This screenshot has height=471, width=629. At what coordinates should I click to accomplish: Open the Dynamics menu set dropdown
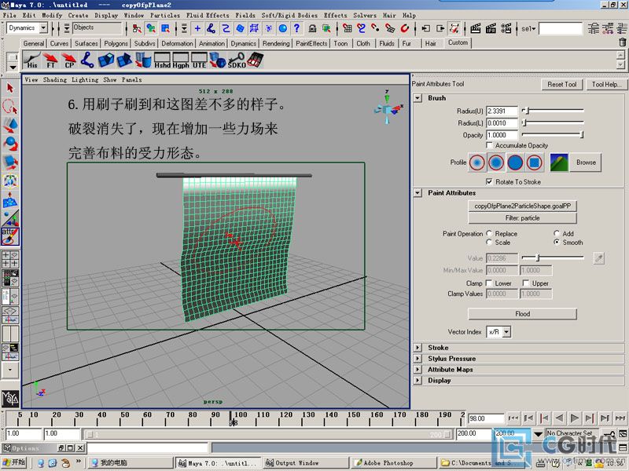tap(43, 27)
